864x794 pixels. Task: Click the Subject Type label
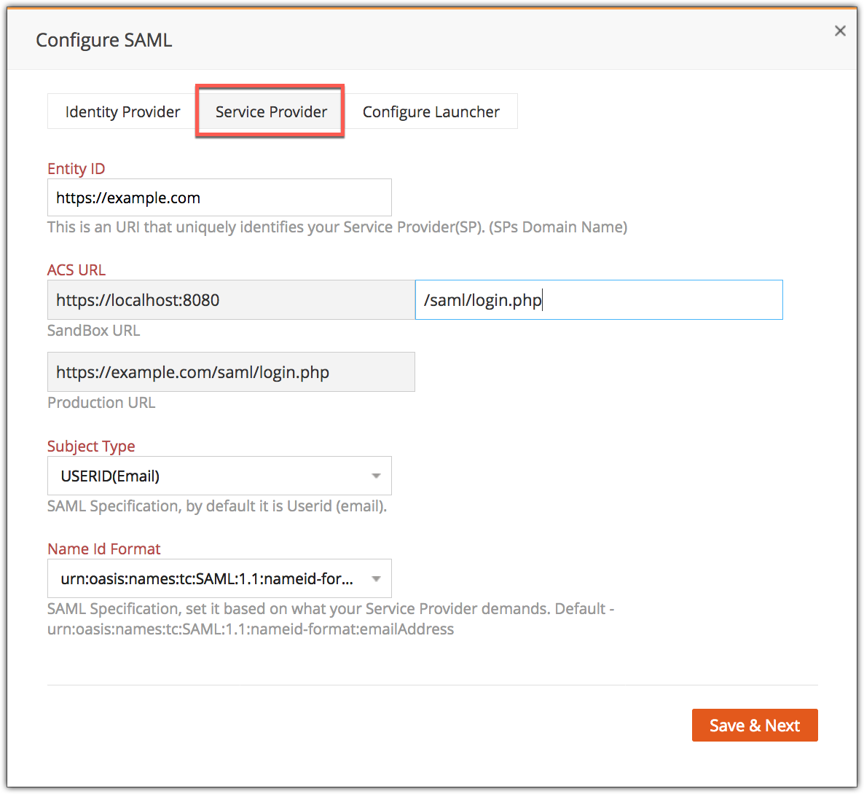click(x=91, y=446)
